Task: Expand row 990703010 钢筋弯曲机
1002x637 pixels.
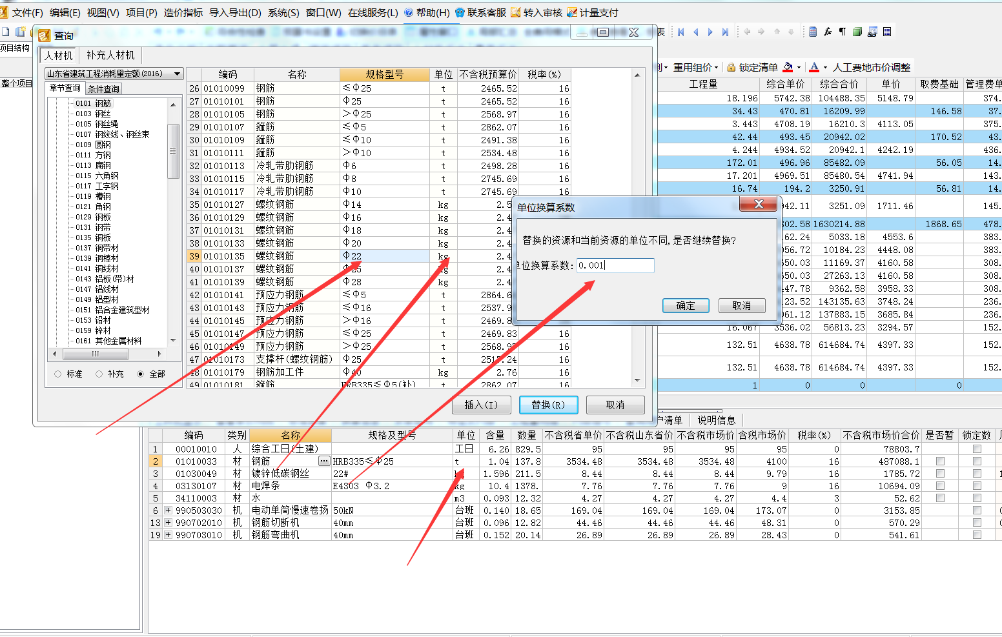Action: [x=168, y=535]
